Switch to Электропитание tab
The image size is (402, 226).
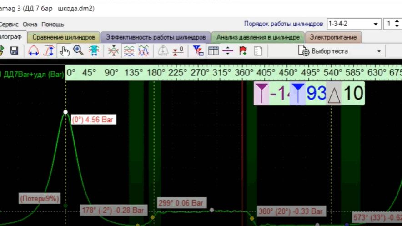pyautogui.click(x=333, y=37)
